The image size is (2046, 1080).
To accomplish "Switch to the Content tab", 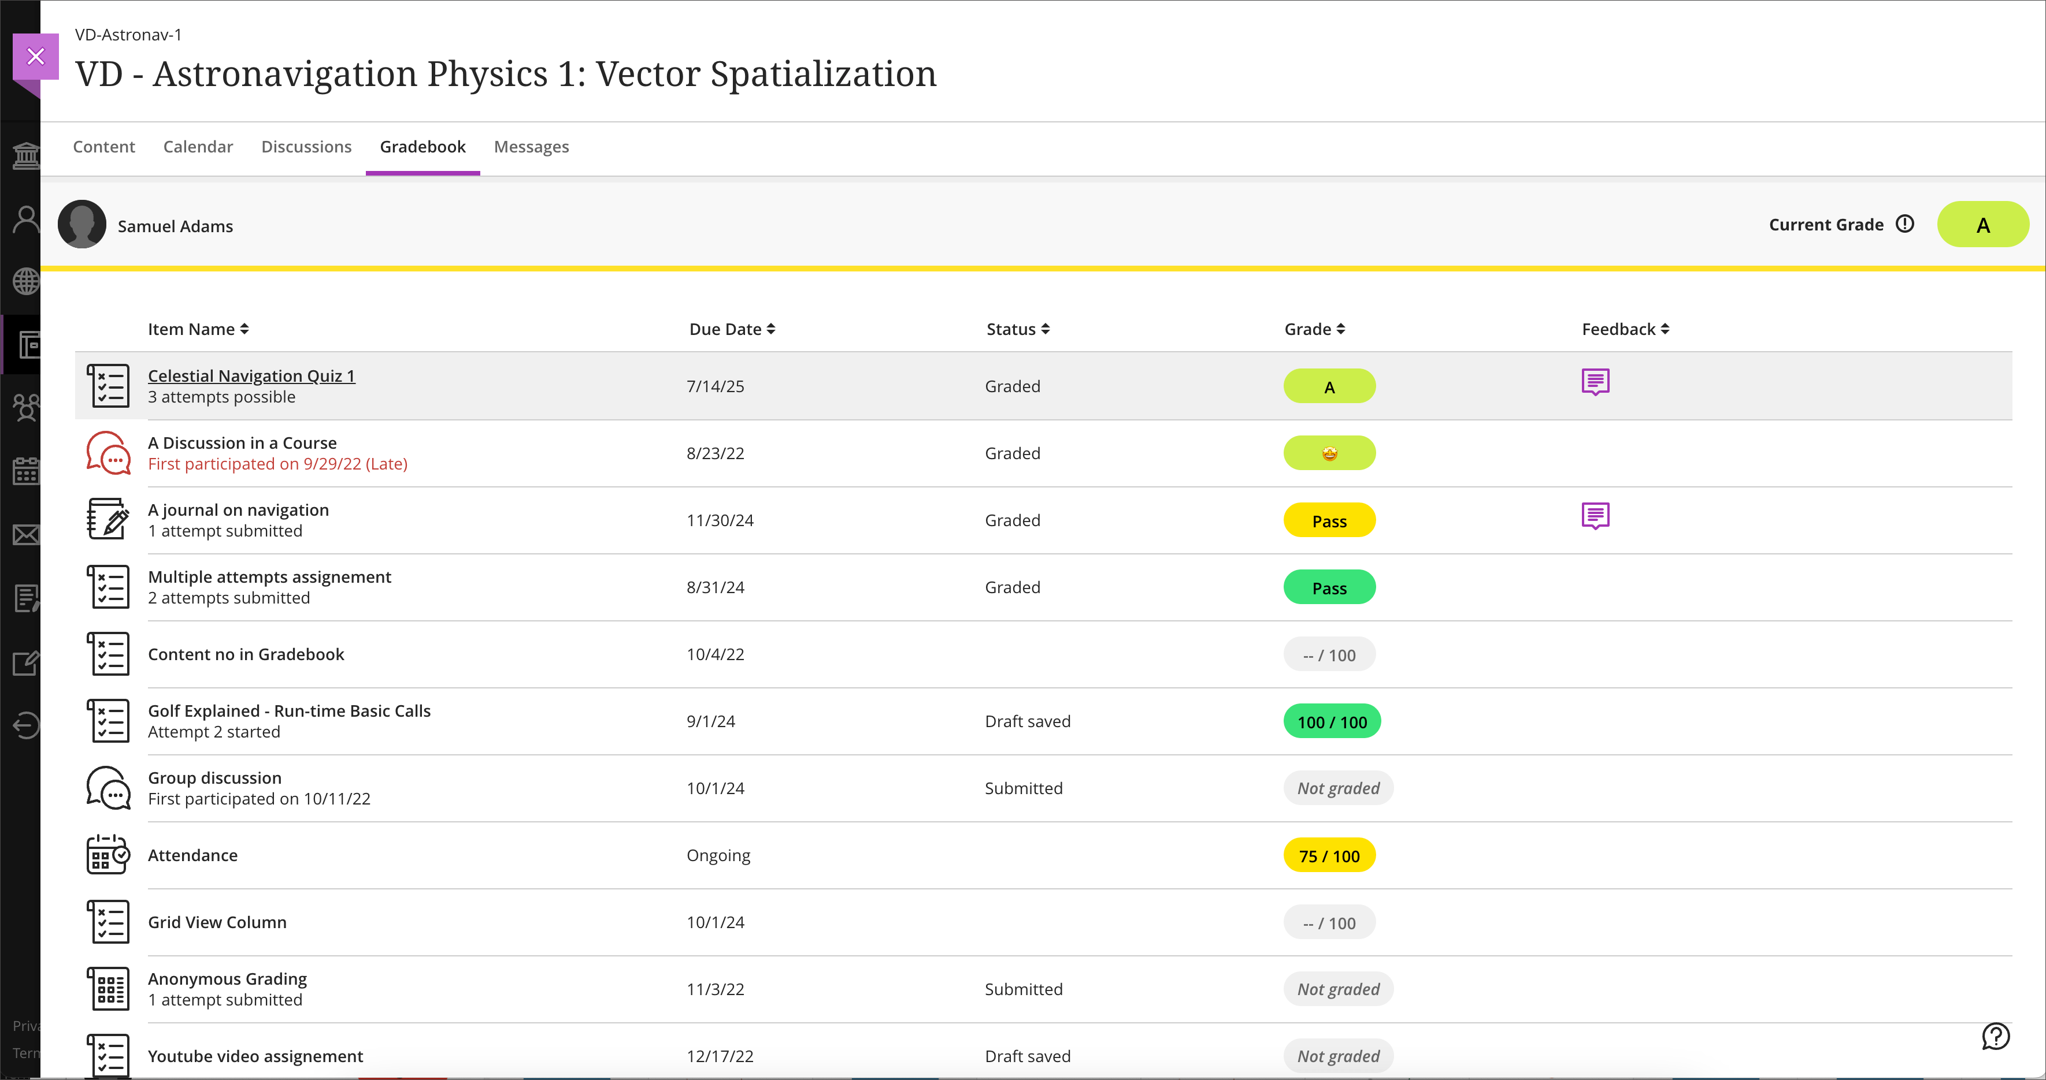I will pos(104,147).
